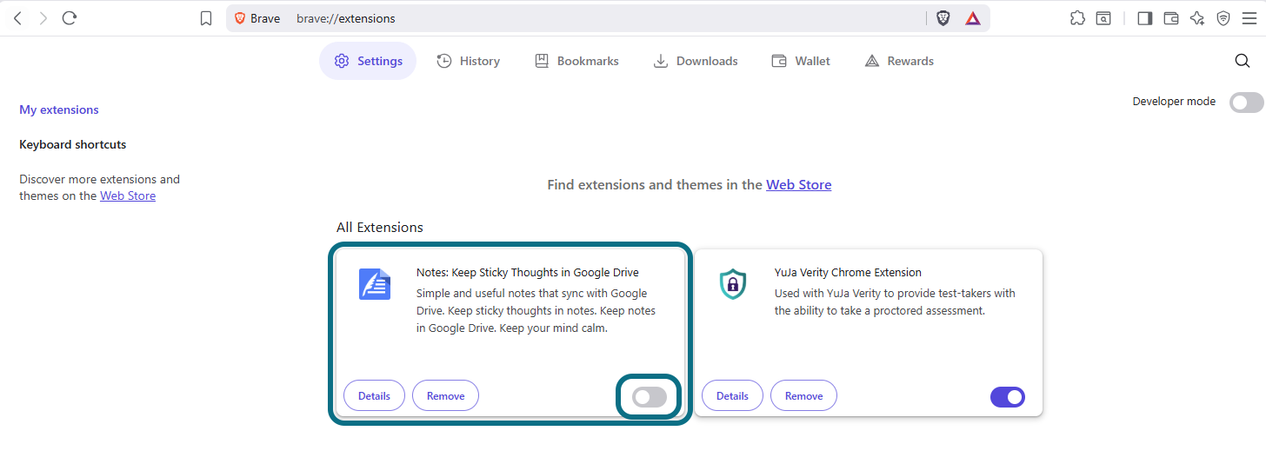The image size is (1266, 464).
Task: Open the Extensions puzzle piece menu
Action: (x=1077, y=18)
